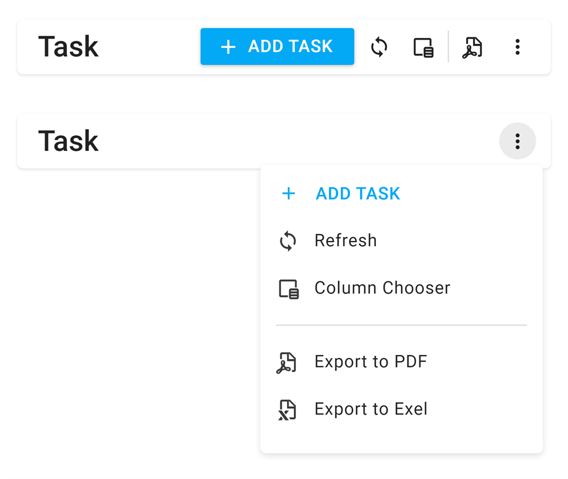Click the plus icon in the dropdown menu
This screenshot has height=479, width=568.
click(288, 194)
